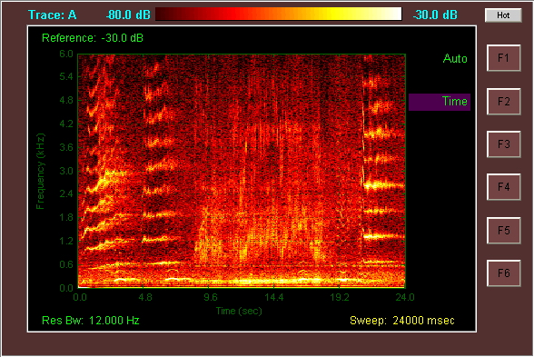Click the Frequency (kHz) axis label

pos(40,172)
